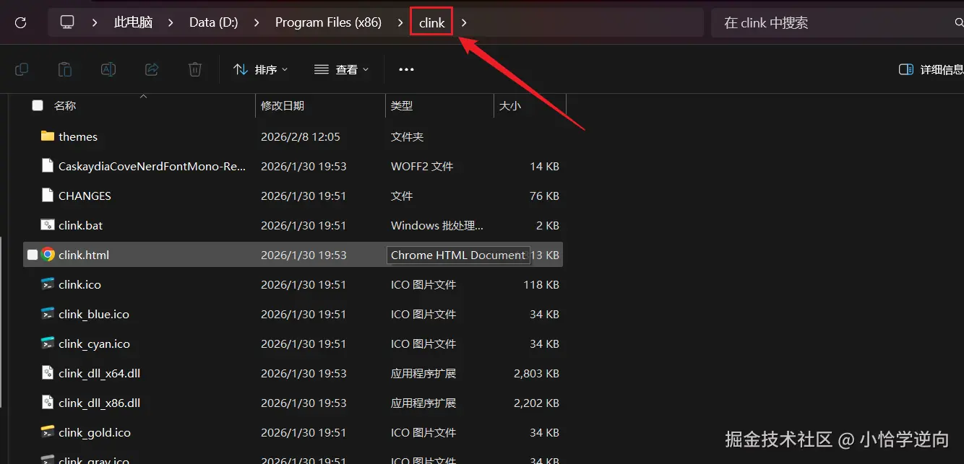Tick the select-all checkbox beside 名称
The width and height of the screenshot is (964, 464).
[x=38, y=105]
